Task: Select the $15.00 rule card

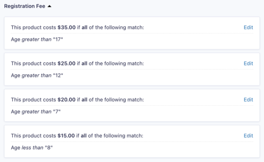Action: pyautogui.click(x=132, y=142)
